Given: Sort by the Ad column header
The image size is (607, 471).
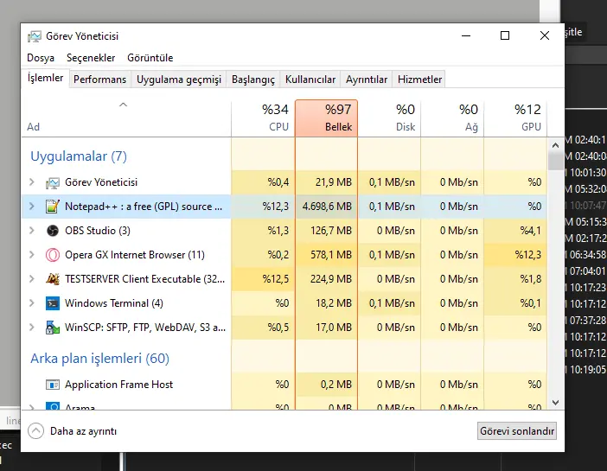Looking at the screenshot, I should pos(126,118).
